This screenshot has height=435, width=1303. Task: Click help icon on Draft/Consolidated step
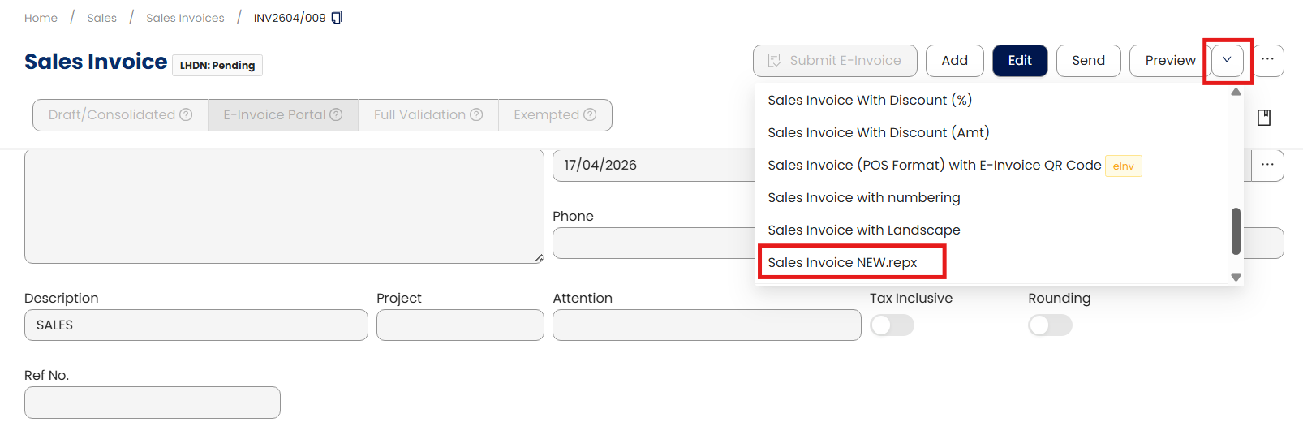pos(186,114)
